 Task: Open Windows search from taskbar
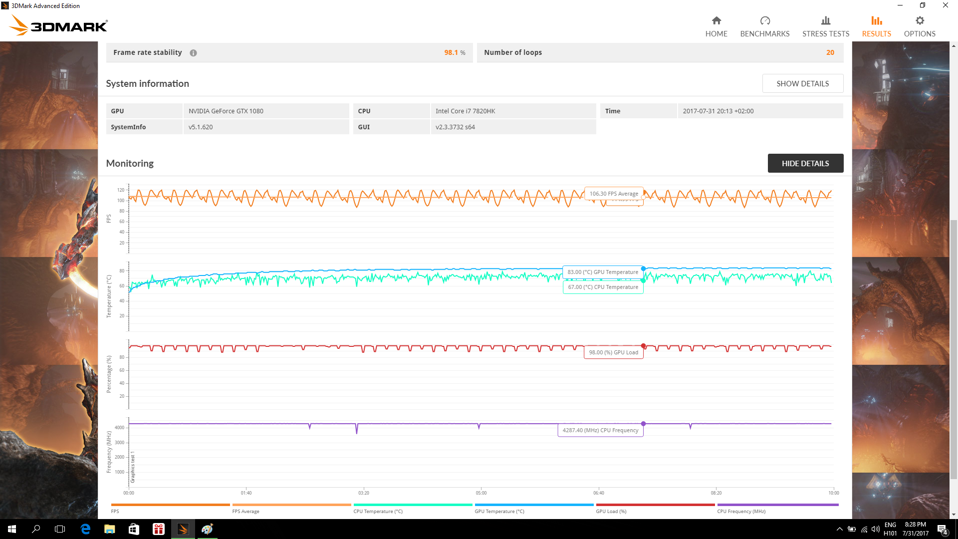pos(36,529)
